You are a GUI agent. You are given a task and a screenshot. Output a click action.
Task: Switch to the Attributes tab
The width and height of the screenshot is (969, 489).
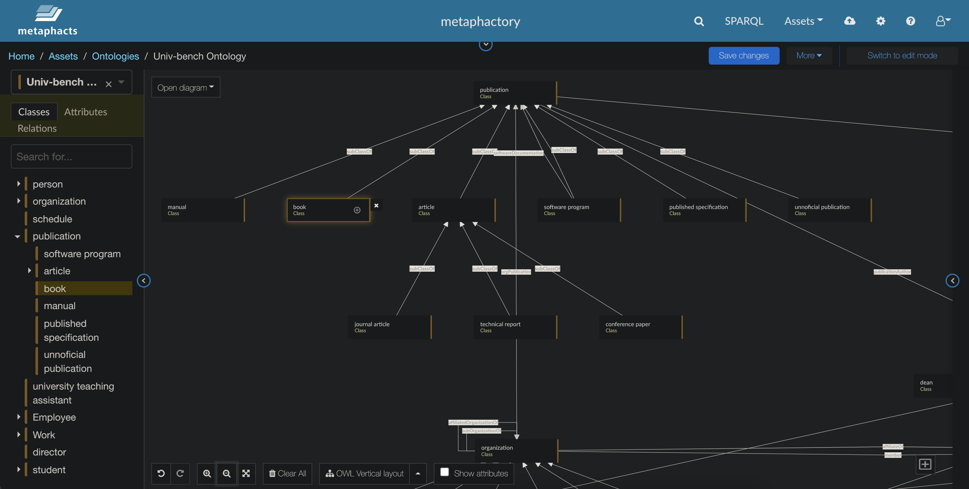click(x=85, y=112)
